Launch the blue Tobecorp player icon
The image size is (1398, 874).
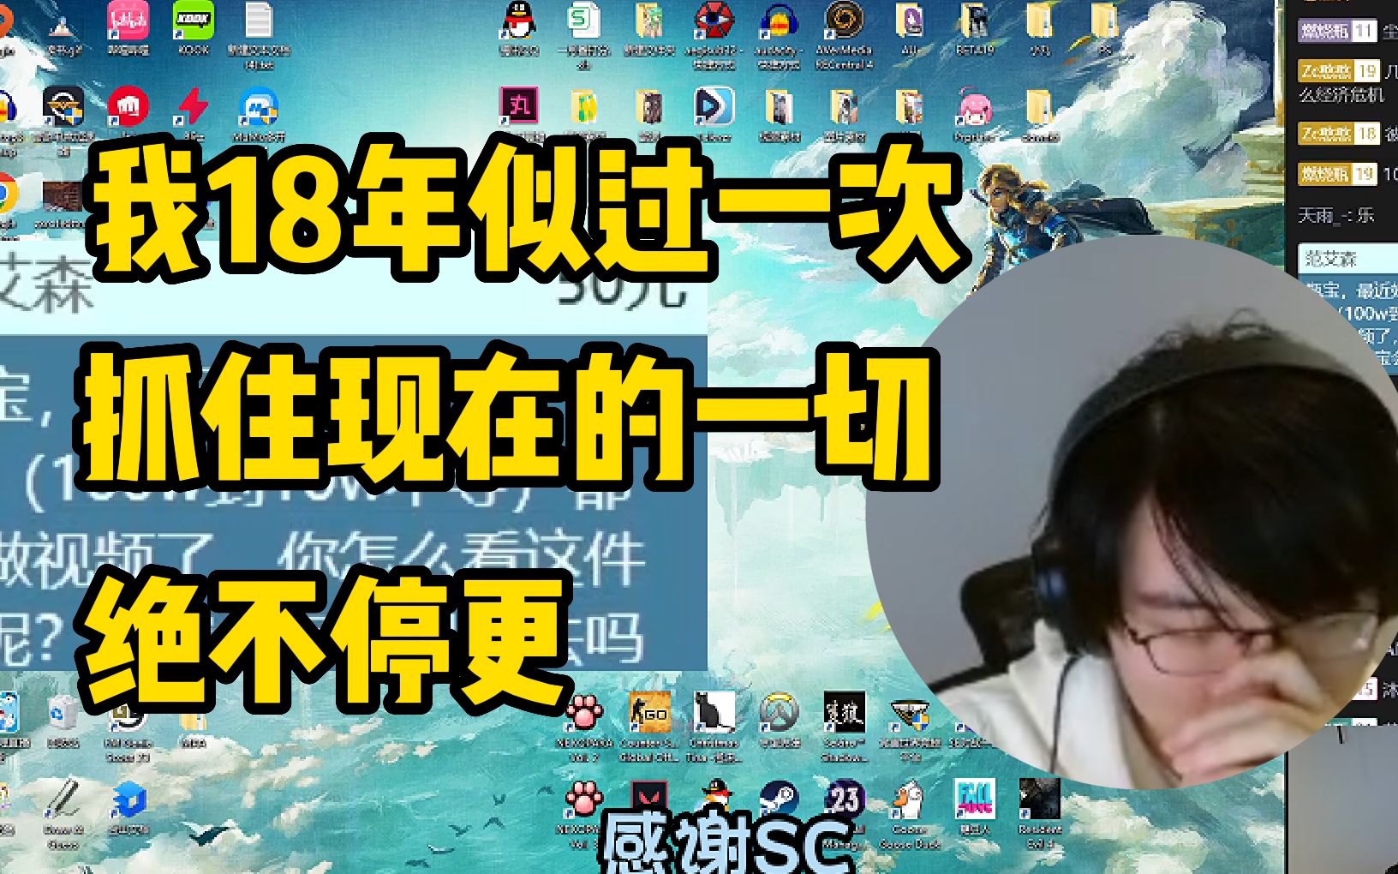[x=714, y=110]
